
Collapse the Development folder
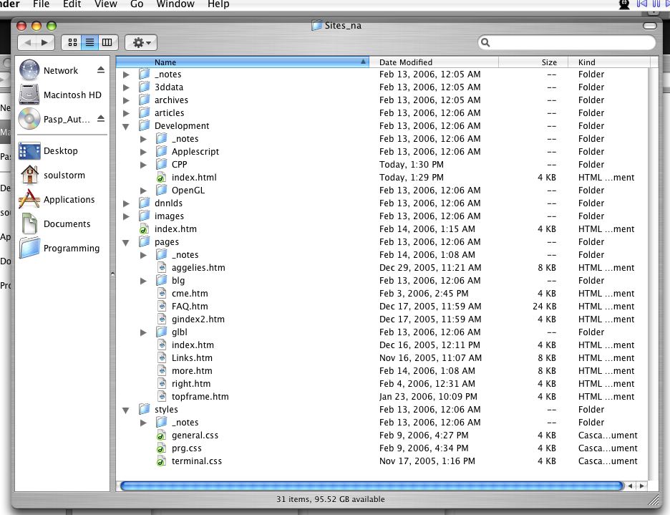click(x=126, y=126)
